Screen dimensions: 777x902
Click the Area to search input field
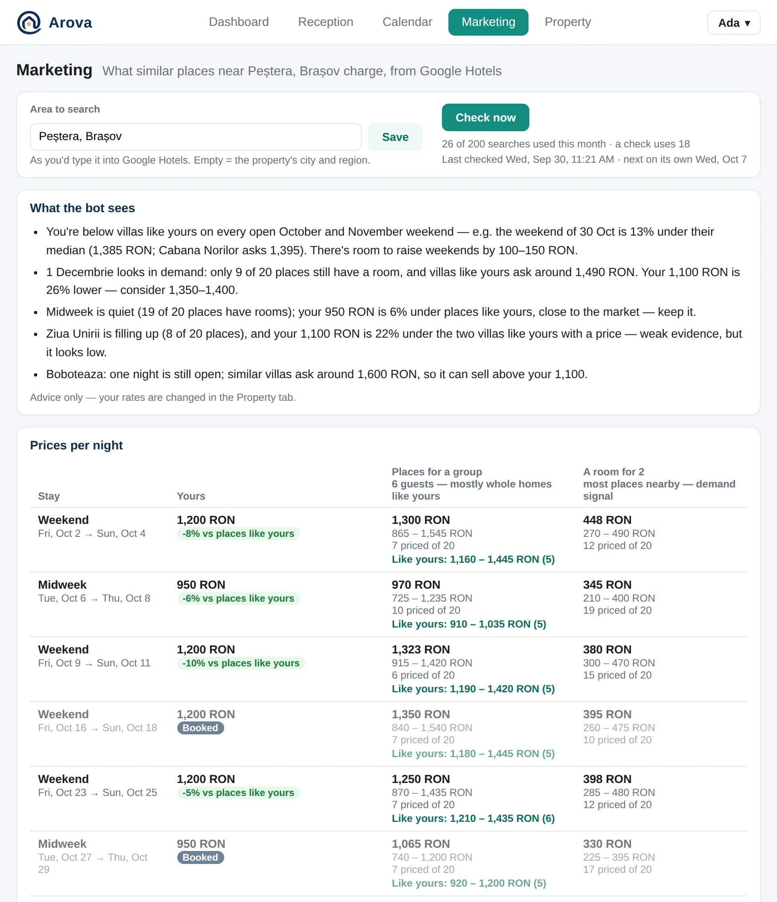tap(196, 137)
